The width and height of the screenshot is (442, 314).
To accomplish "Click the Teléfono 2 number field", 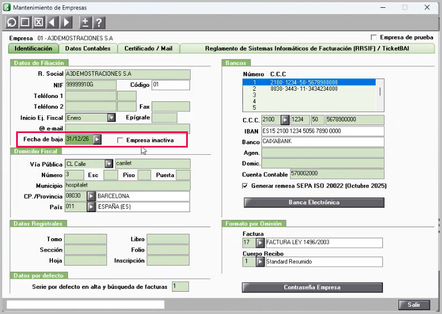I will pos(91,106).
